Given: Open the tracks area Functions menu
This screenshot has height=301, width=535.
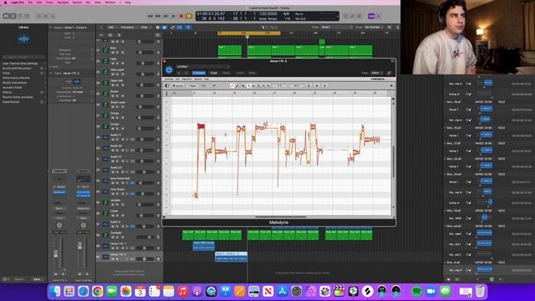Looking at the screenshot, I should 128,28.
